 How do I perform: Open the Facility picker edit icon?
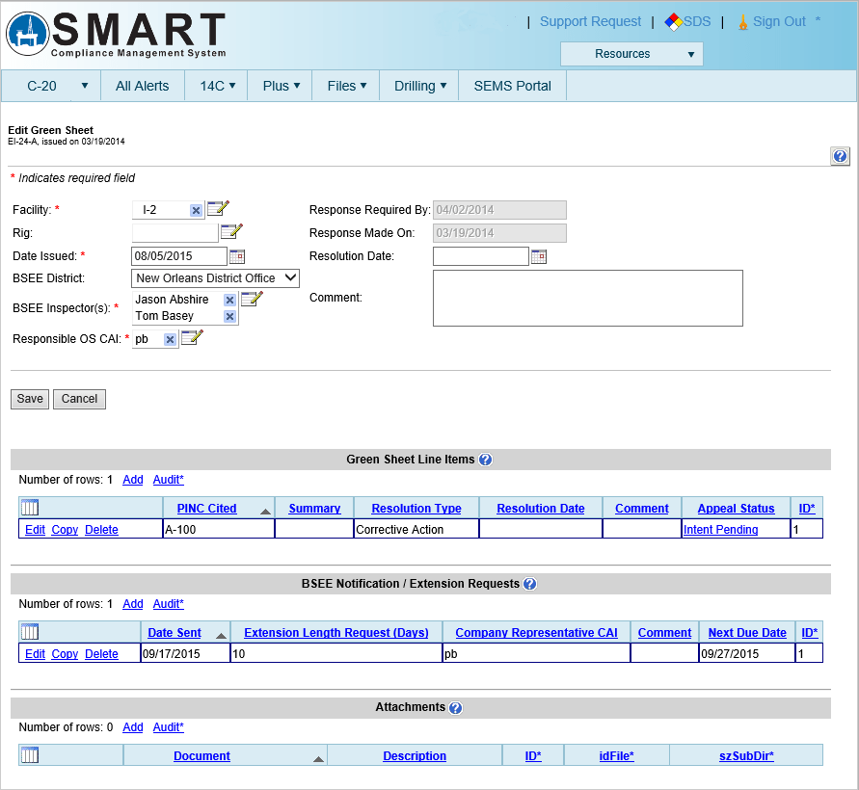218,209
